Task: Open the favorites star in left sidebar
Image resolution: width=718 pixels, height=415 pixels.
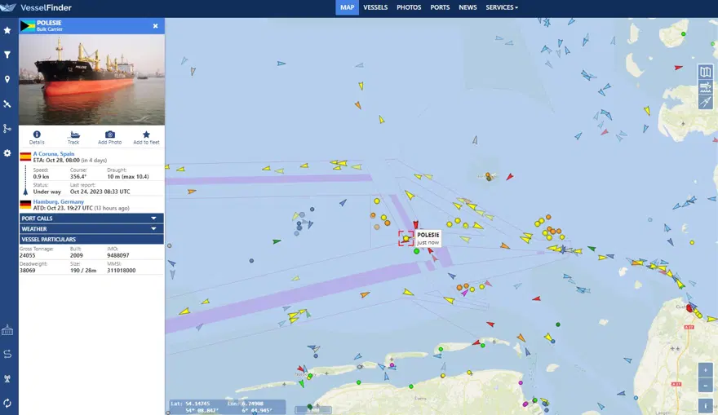Action: 7,30
